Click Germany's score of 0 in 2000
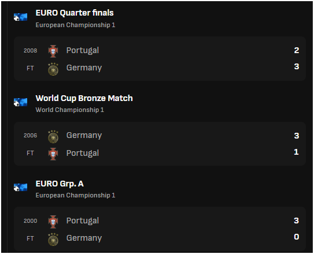 pyautogui.click(x=297, y=237)
